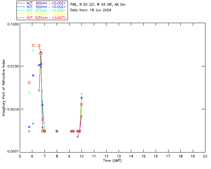Click the topmost green diamond marker at time 10
The height and width of the screenshot is (169, 211).
click(81, 93)
